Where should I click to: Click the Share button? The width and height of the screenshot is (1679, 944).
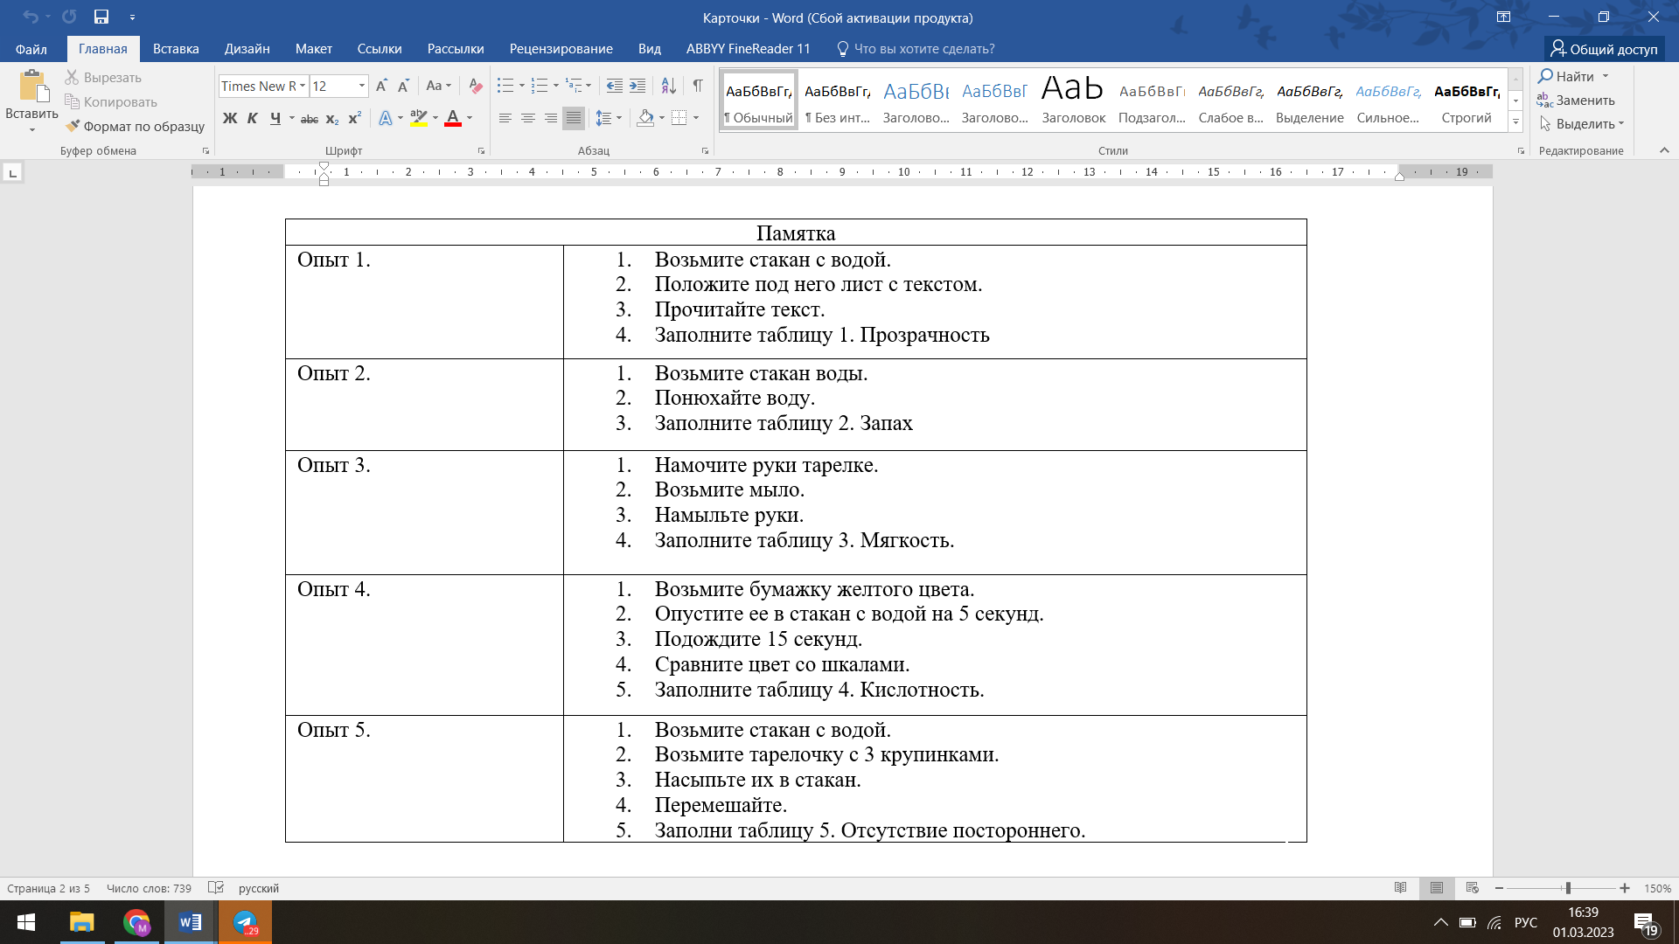pos(1605,49)
